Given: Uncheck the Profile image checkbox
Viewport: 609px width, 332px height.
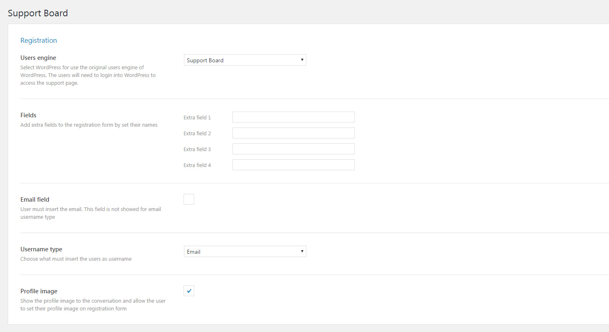Looking at the screenshot, I should [x=189, y=291].
